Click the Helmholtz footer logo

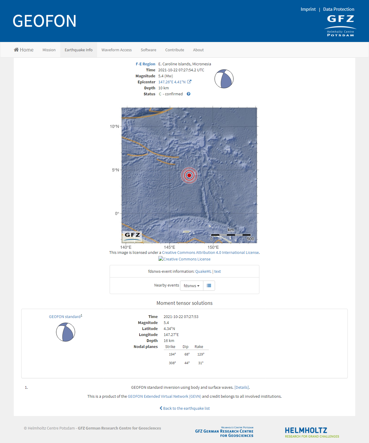(312, 432)
